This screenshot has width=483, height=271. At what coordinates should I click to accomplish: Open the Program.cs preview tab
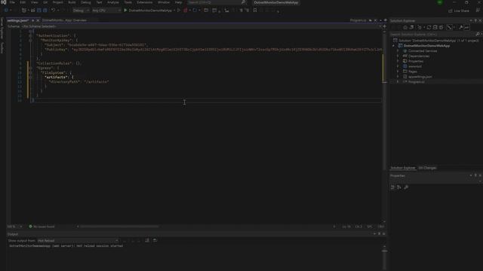click(x=358, y=20)
